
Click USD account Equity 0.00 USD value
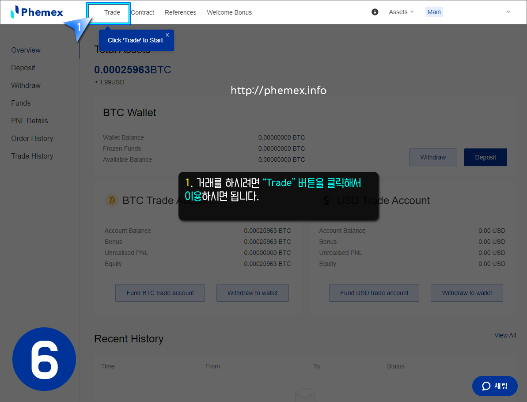coord(492,264)
